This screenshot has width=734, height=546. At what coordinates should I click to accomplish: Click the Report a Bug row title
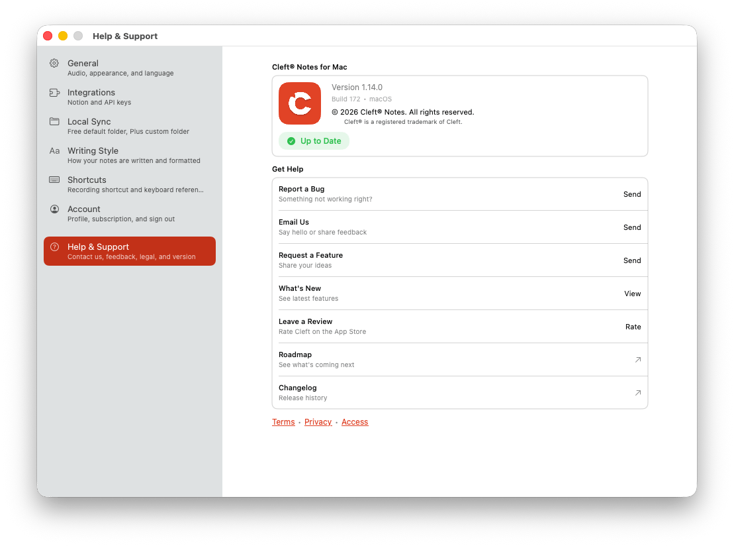click(x=301, y=189)
